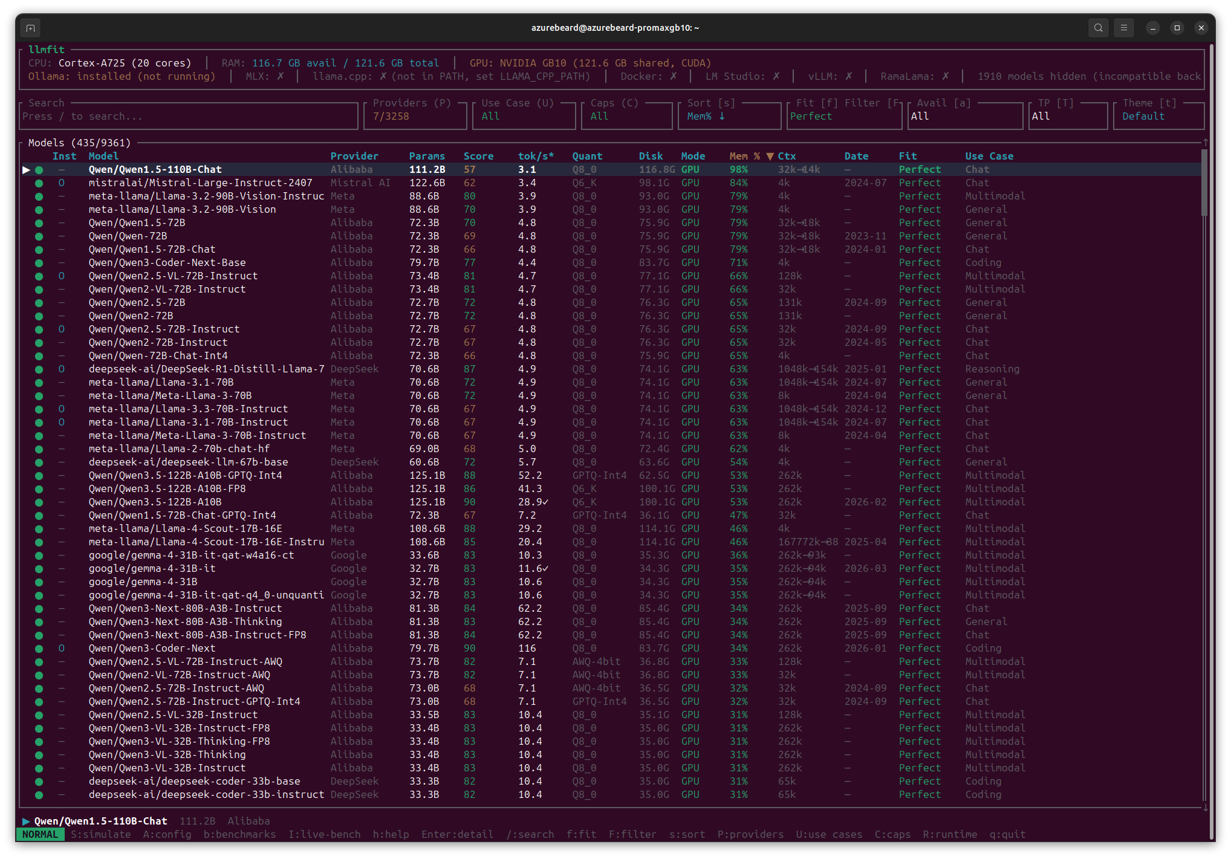This screenshot has width=1231, height=859.
Task: Click green status dot for Mistral-Large-Instruct-2407
Action: click(39, 183)
